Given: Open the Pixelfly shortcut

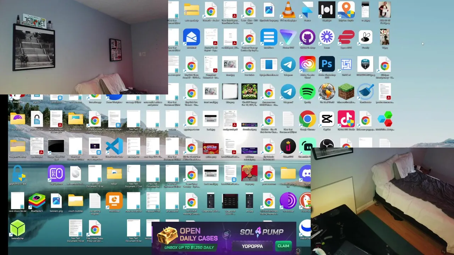Looking at the screenshot, I should [x=365, y=38].
